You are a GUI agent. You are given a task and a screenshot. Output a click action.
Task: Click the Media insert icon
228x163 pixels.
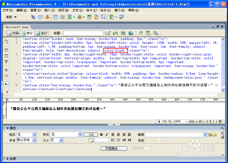(x=79, y=17)
